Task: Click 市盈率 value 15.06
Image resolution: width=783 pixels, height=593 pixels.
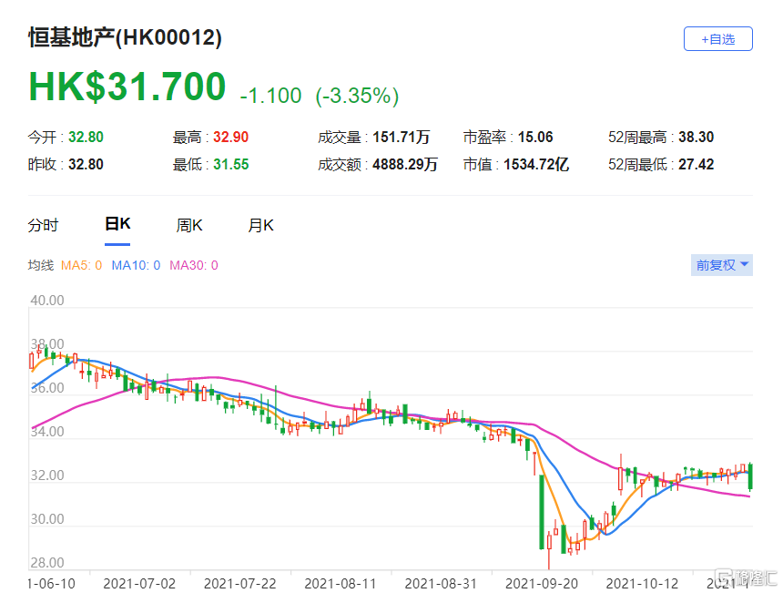Action: coord(535,137)
